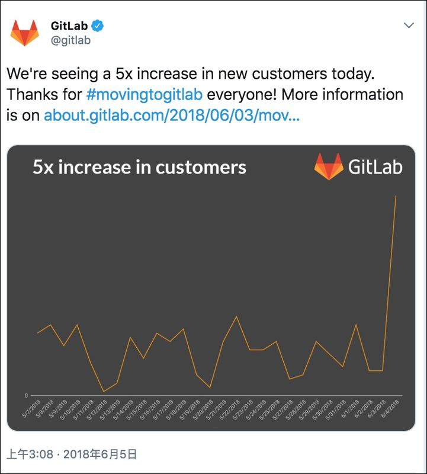427x474 pixels.
Task: Open the #movingtogitlab hashtag
Action: [x=145, y=94]
